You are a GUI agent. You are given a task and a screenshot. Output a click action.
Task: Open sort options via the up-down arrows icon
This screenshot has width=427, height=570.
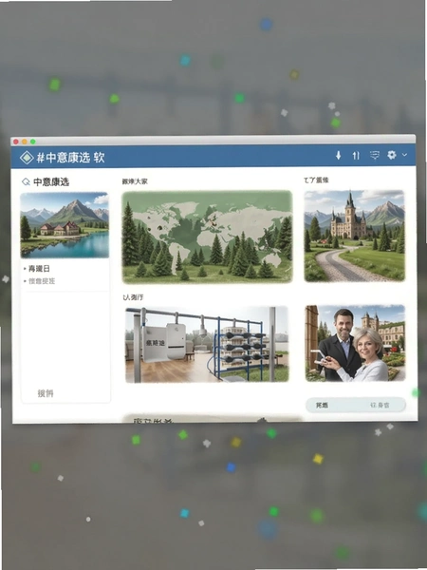click(x=356, y=156)
